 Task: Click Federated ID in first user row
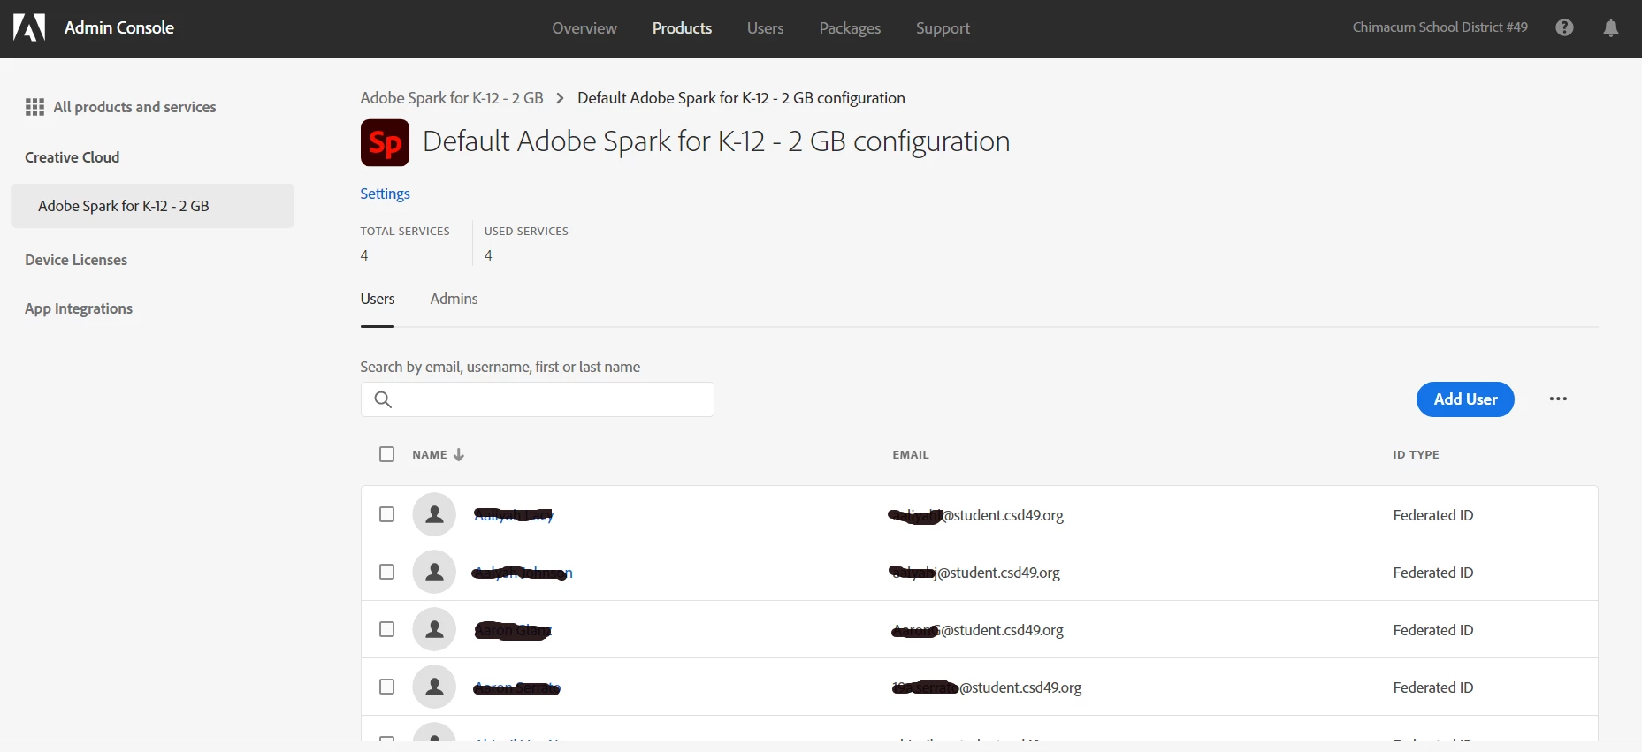click(x=1432, y=515)
